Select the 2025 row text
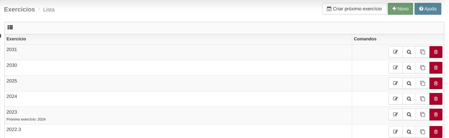This screenshot has width=449, height=138. pyautogui.click(x=12, y=81)
